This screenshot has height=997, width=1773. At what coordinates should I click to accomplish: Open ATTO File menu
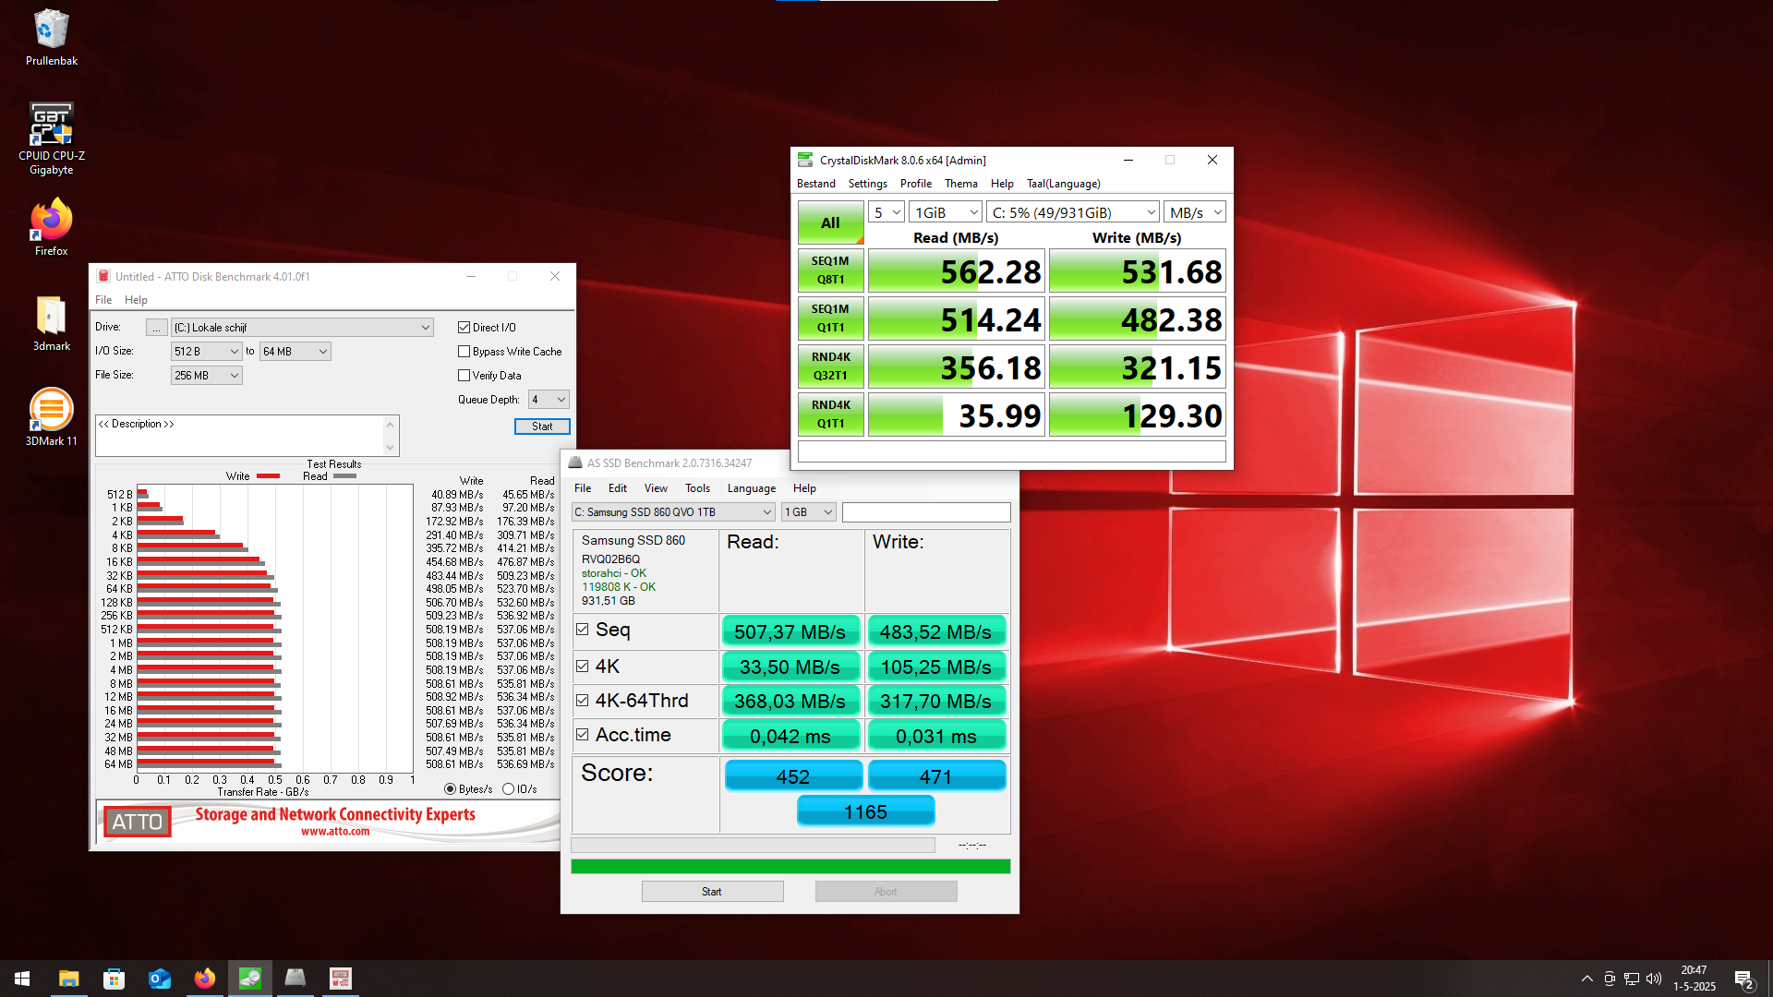click(x=103, y=300)
